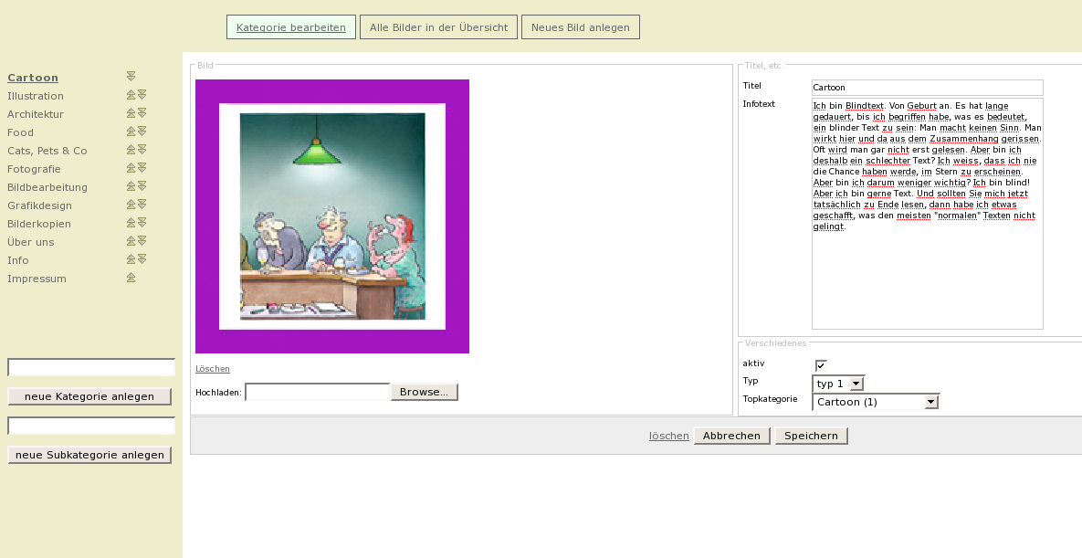Image resolution: width=1082 pixels, height=558 pixels.
Task: Move Illustration category up with arrow icon
Action: (131, 95)
